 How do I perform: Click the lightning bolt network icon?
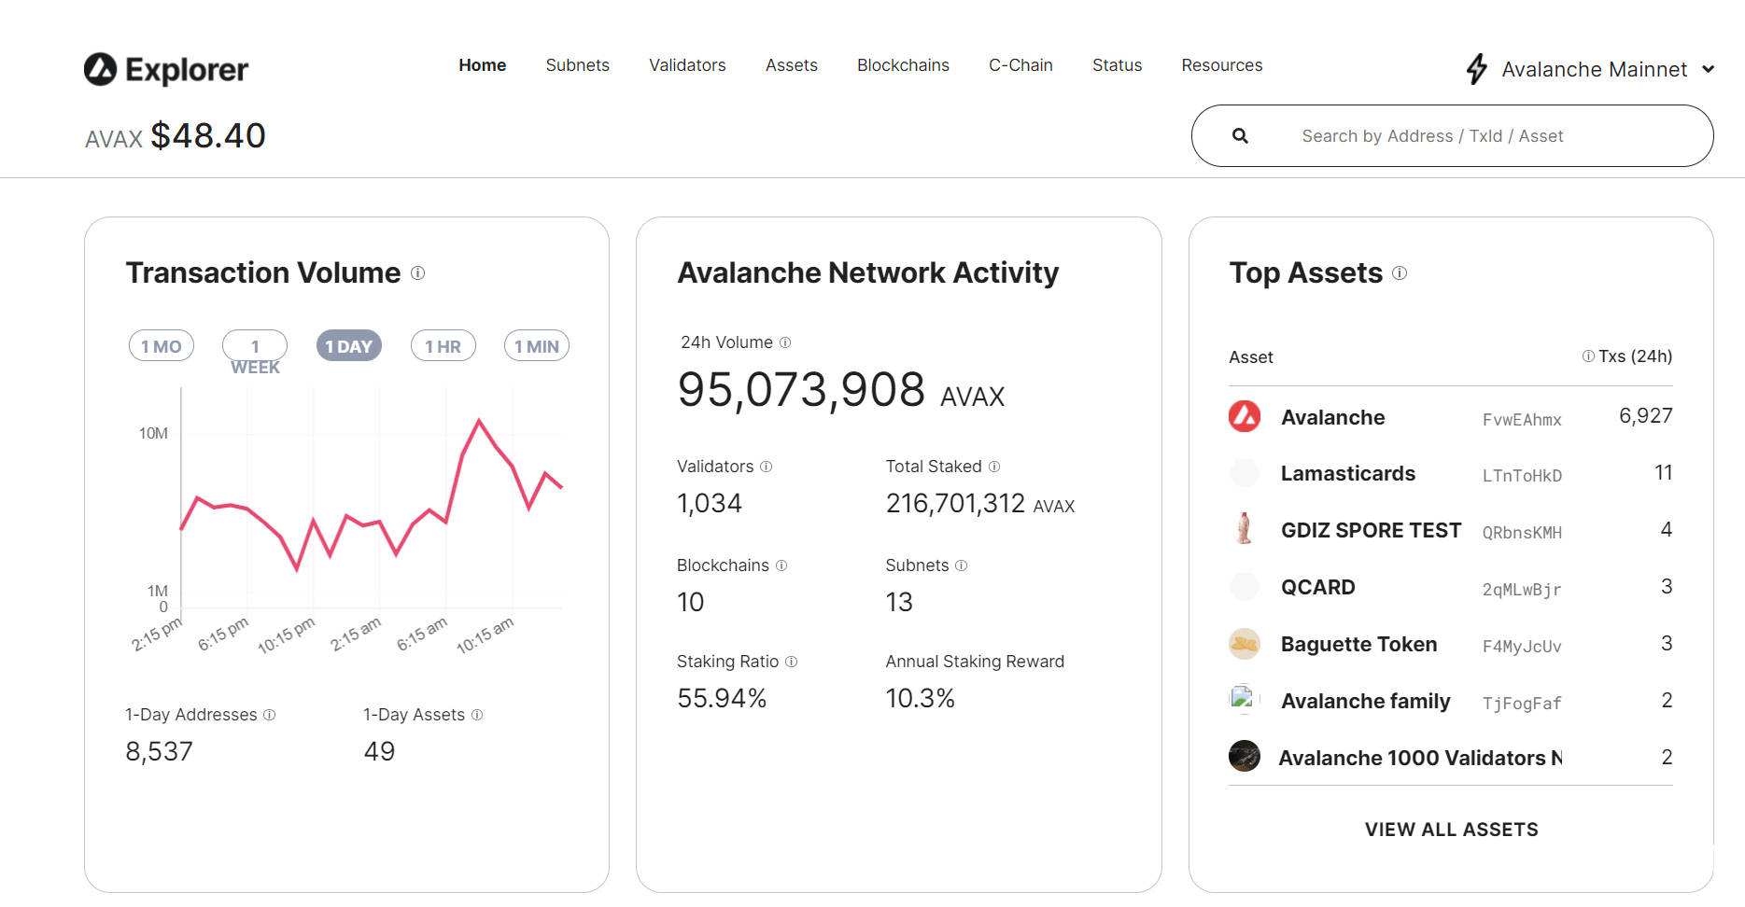(1476, 69)
